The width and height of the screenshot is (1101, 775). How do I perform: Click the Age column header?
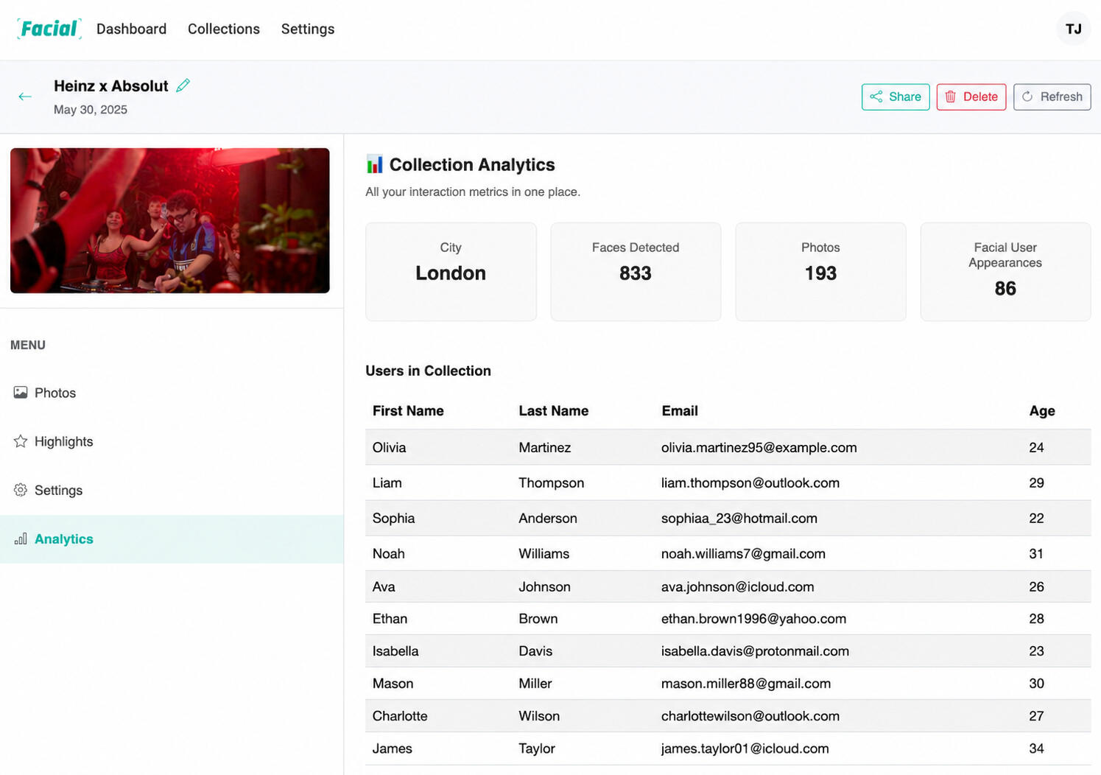pos(1042,411)
